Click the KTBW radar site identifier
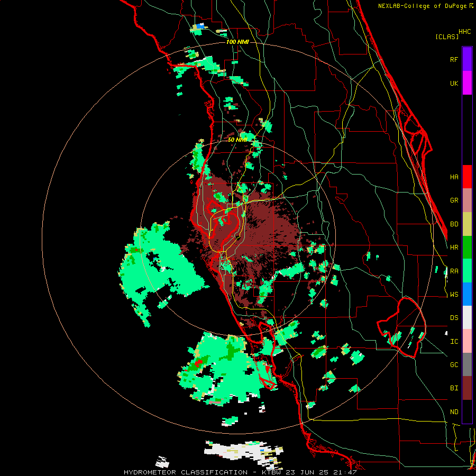476x476 pixels. [272, 472]
